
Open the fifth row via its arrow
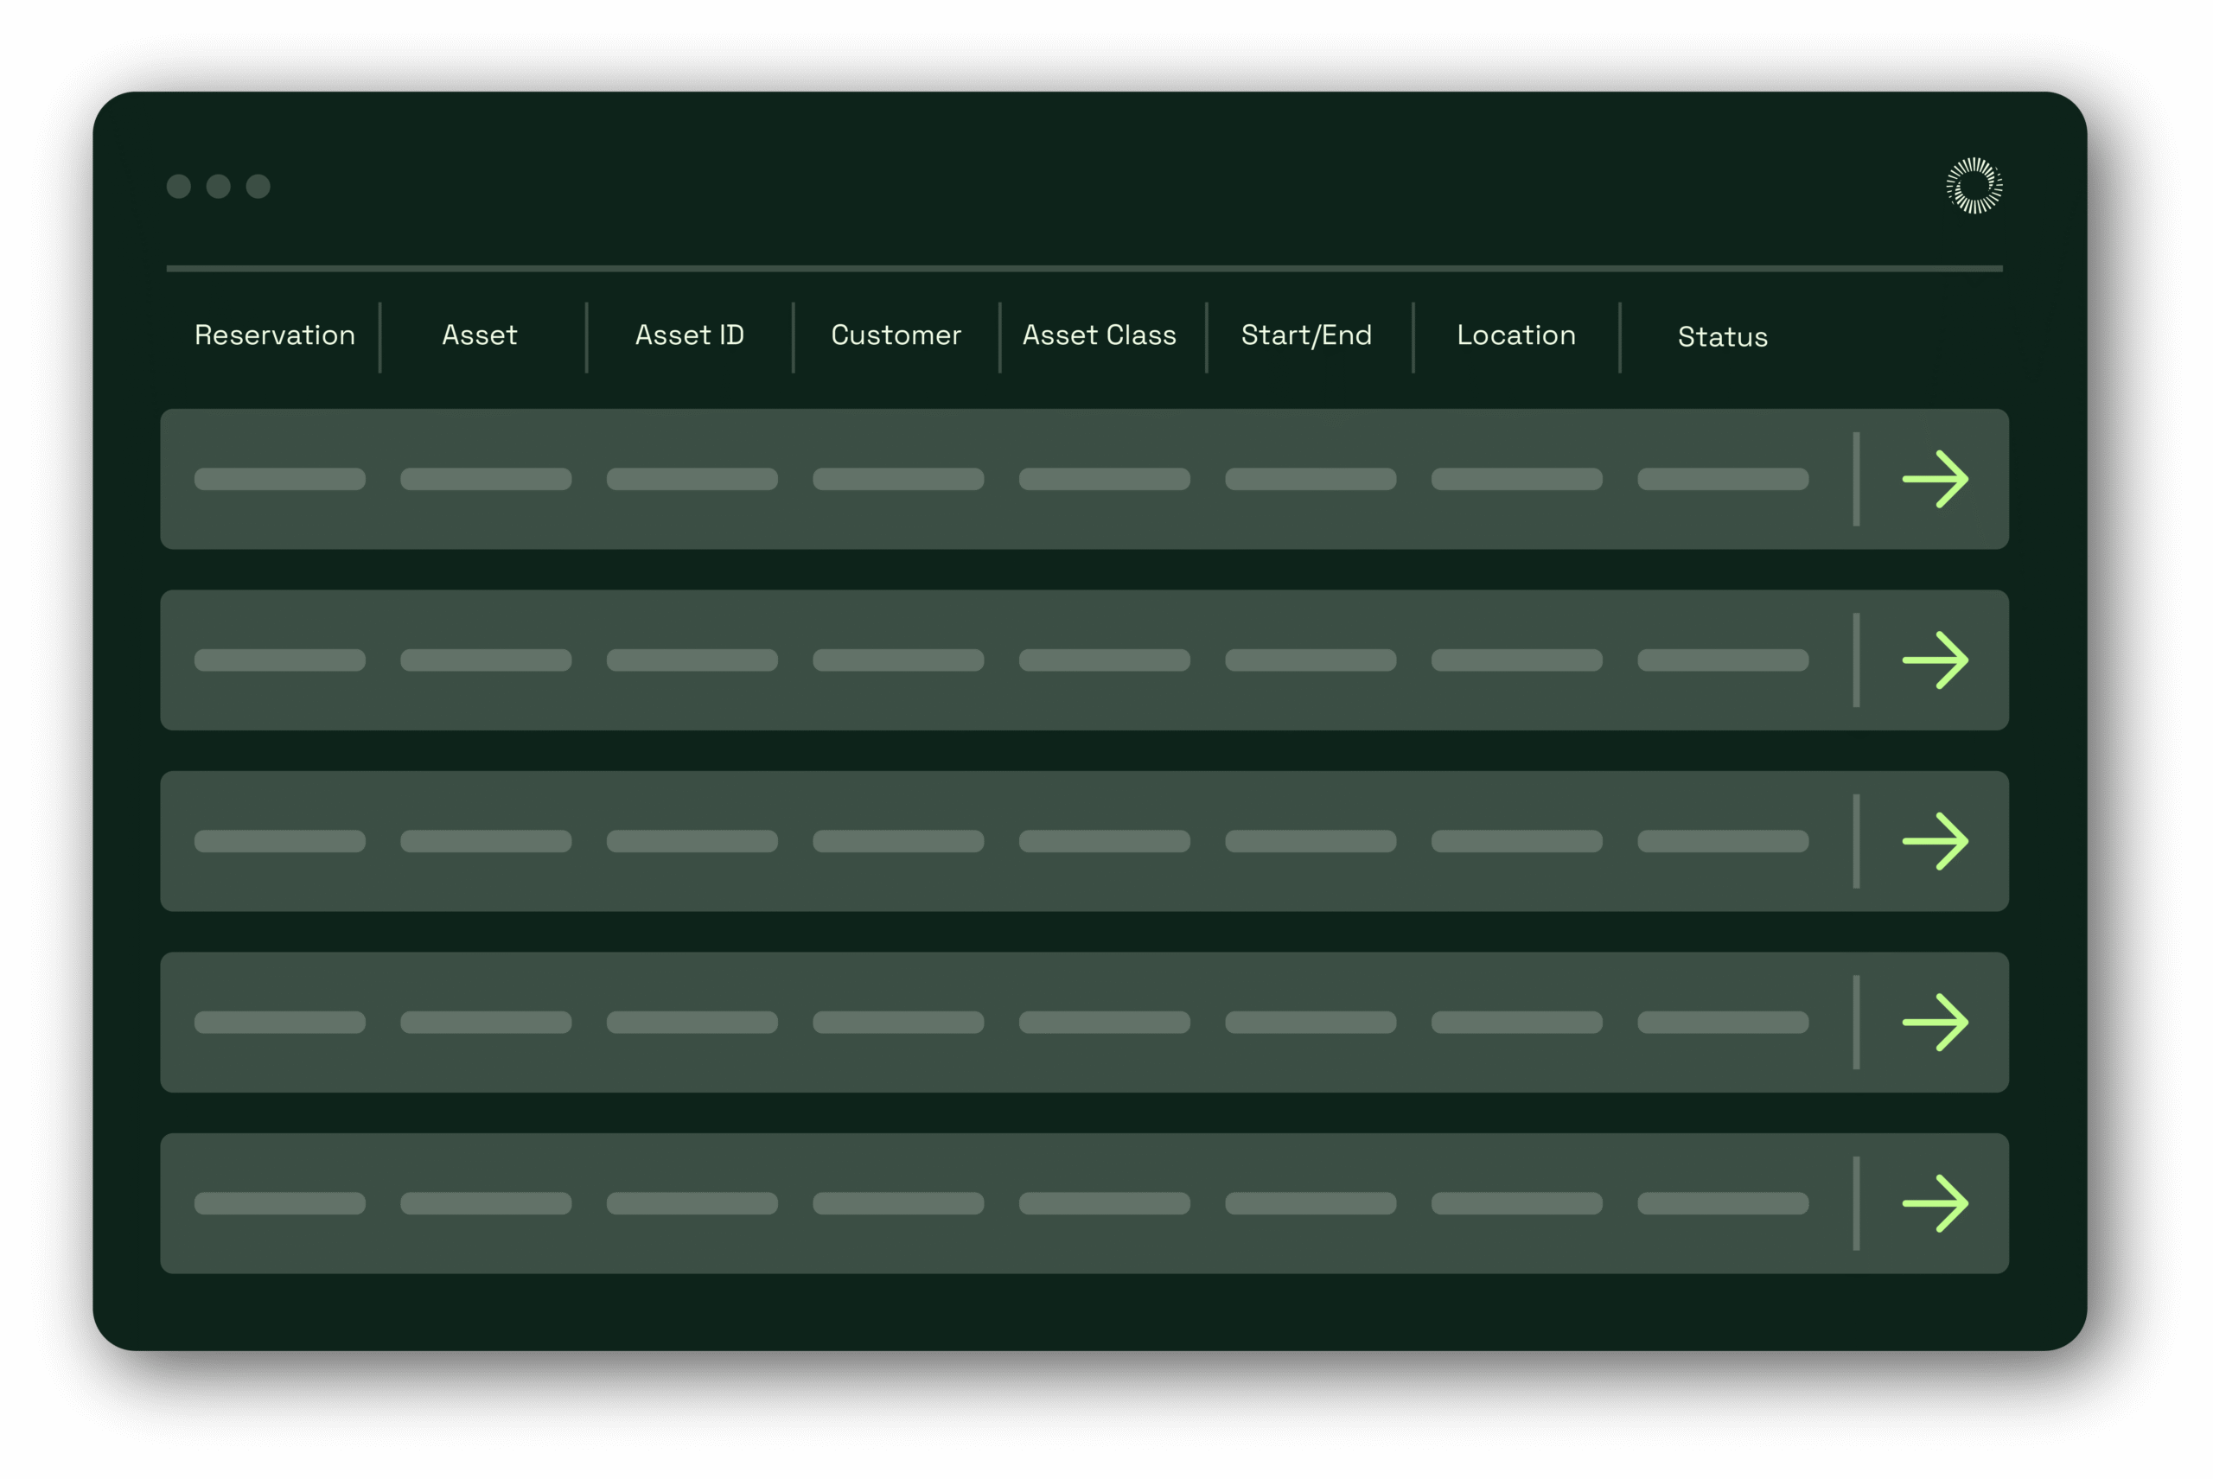click(x=1935, y=1203)
